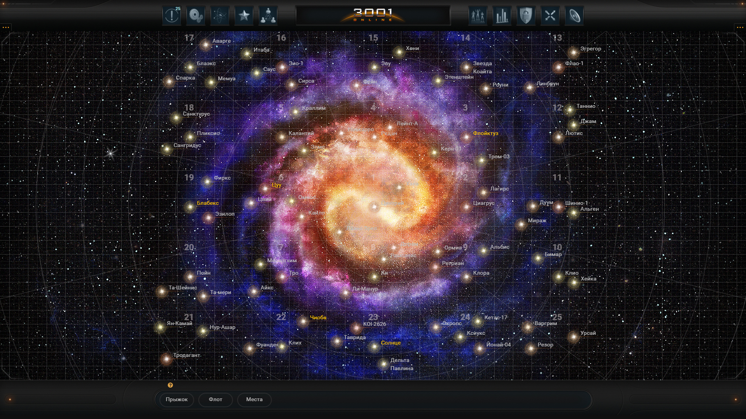This screenshot has height=419, width=746.
Task: Click the 3001 Online logo banner
Action: [x=373, y=16]
